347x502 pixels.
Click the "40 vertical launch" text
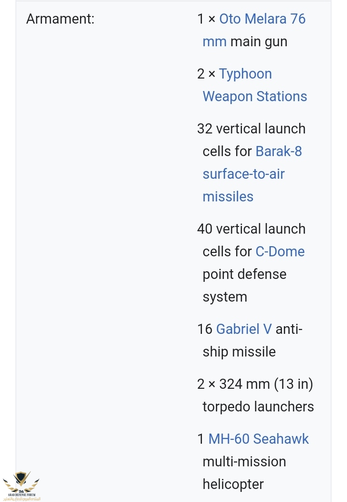coord(251,229)
